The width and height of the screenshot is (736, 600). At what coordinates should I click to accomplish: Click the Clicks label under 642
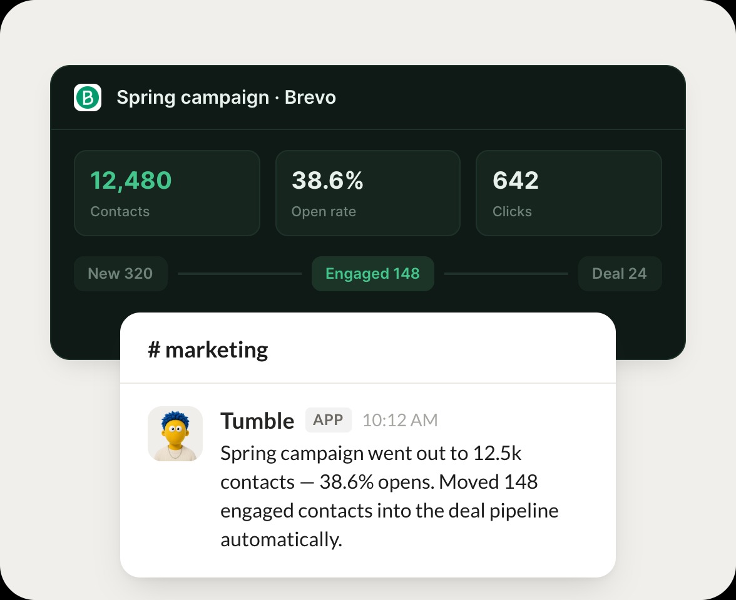click(x=512, y=211)
